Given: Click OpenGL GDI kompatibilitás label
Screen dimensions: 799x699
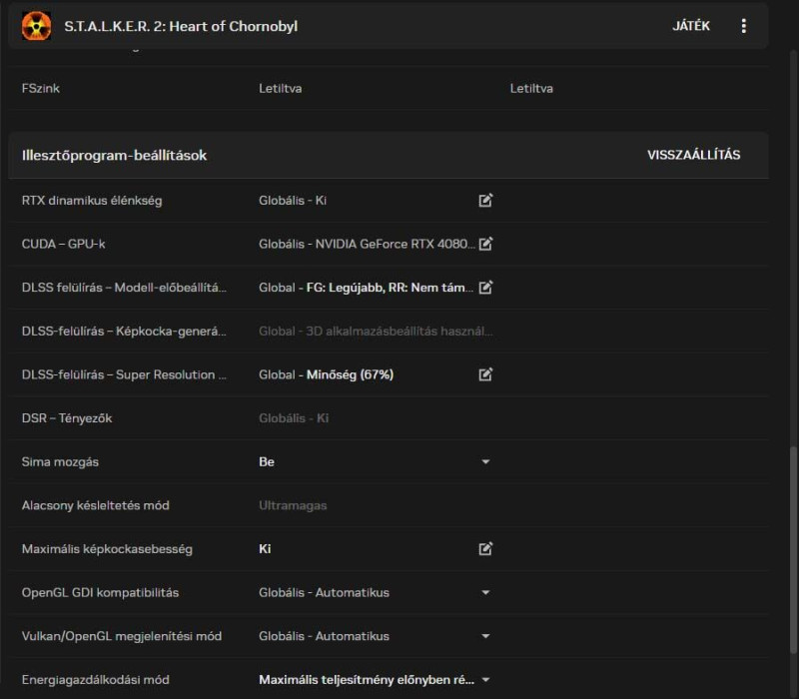Looking at the screenshot, I should click(100, 592).
